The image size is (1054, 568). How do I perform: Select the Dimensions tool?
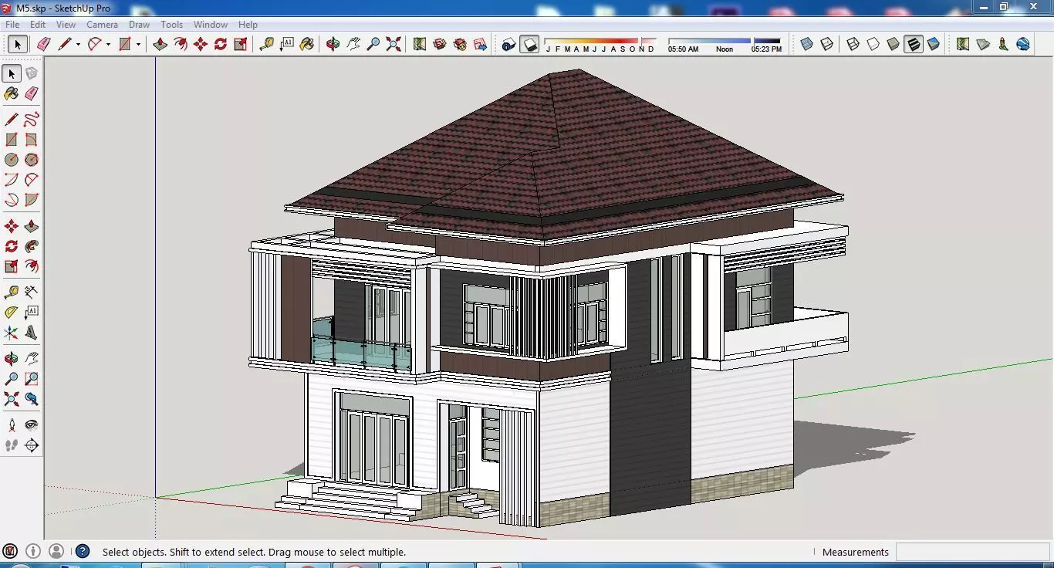pyautogui.click(x=32, y=292)
